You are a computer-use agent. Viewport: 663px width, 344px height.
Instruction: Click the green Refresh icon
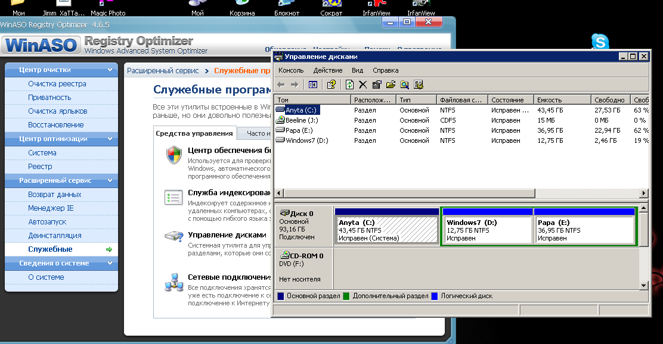coord(349,85)
